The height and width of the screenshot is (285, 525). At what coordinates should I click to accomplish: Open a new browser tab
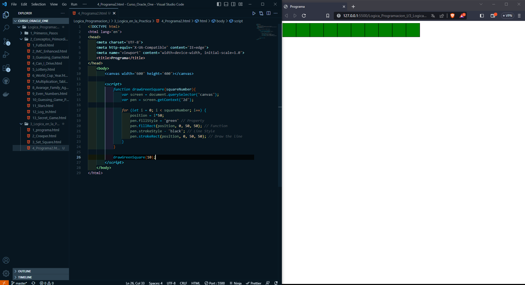(x=353, y=7)
